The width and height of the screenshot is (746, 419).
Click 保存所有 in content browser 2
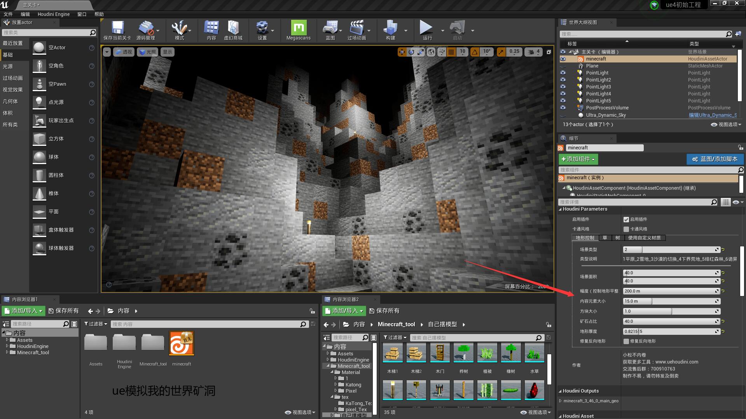(384, 311)
